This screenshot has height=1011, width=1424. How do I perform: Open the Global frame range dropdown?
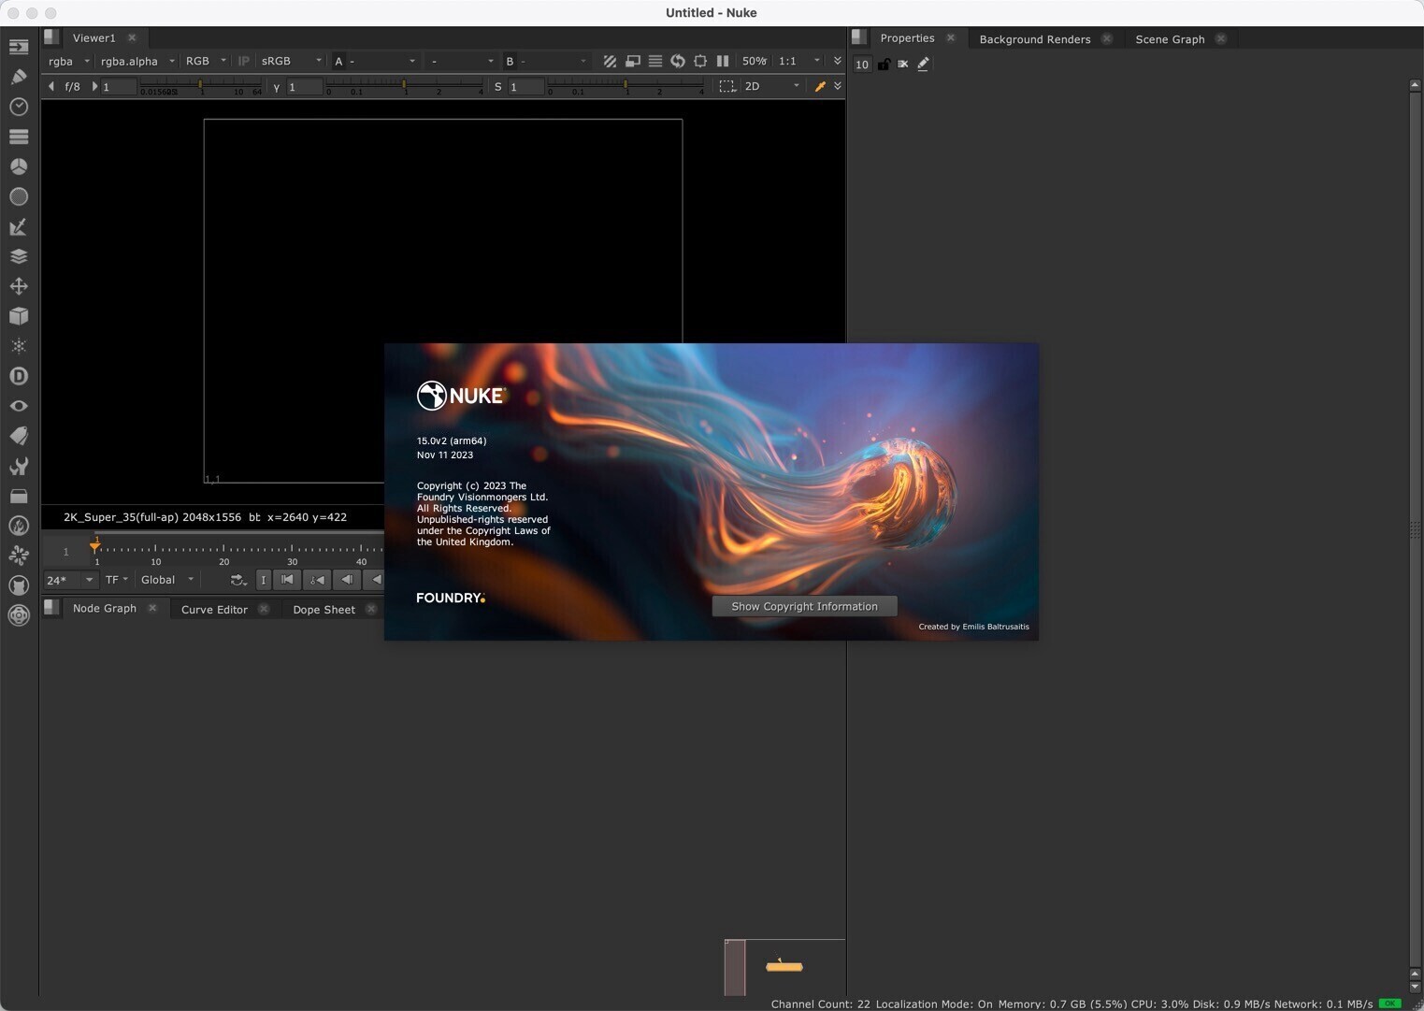point(167,580)
